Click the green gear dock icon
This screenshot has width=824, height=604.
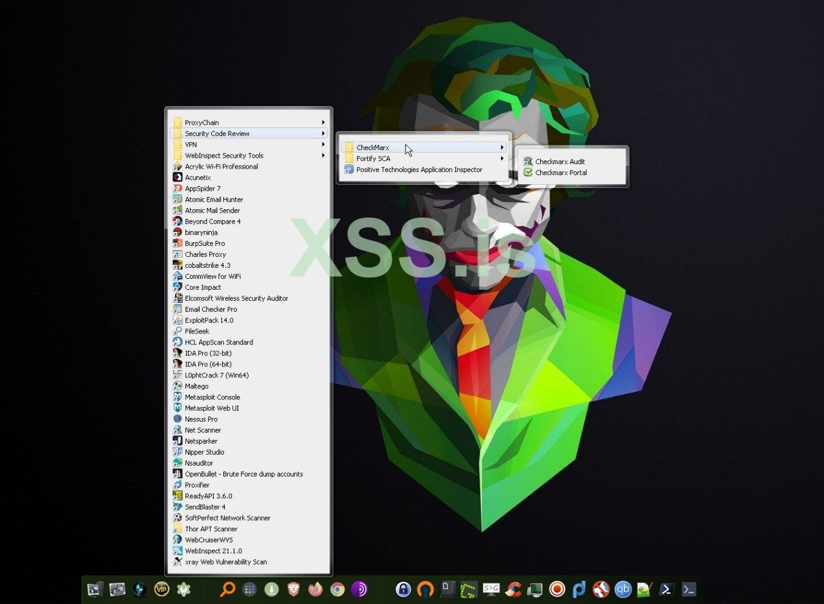(x=183, y=589)
